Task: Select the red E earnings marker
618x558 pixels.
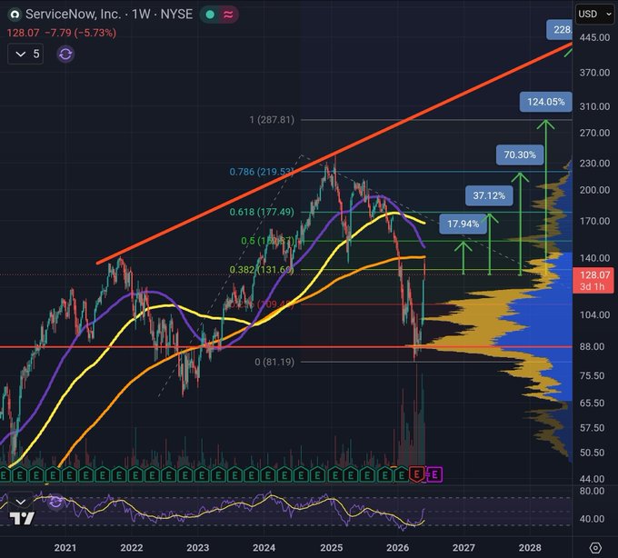Action: (416, 474)
